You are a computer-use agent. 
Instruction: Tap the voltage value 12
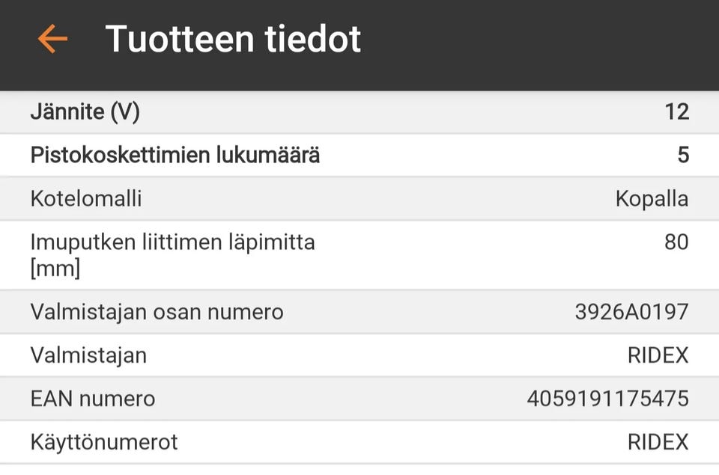point(676,112)
